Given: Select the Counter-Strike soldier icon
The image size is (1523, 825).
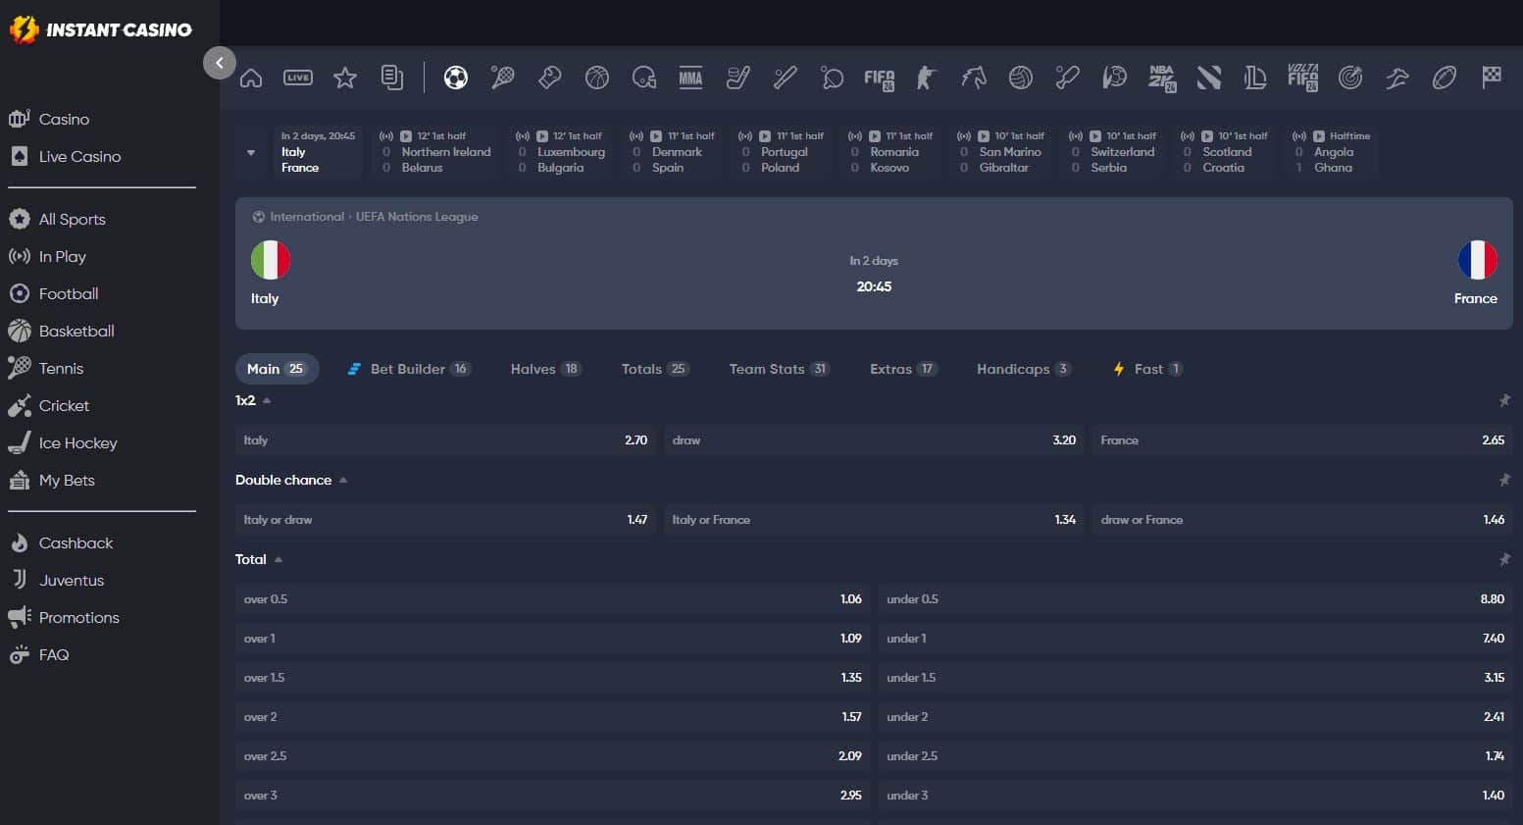Looking at the screenshot, I should point(927,77).
